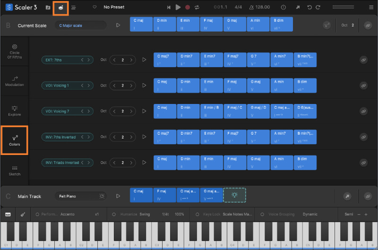Enable the Perform Accento toggle

37,215
